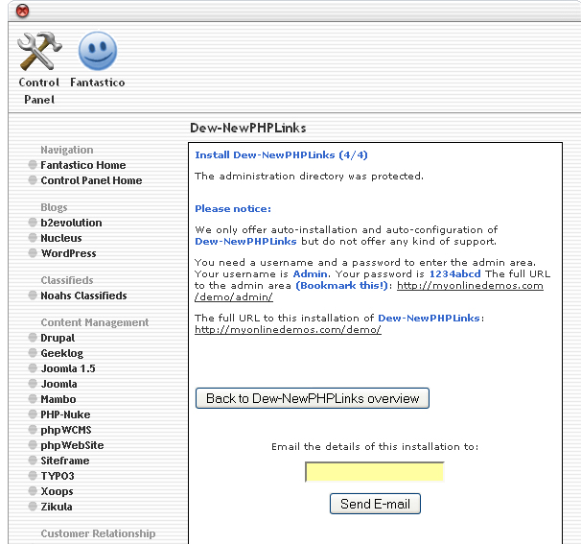This screenshot has height=544, width=581.
Task: Click the 'Please notice:' text
Action: click(233, 209)
